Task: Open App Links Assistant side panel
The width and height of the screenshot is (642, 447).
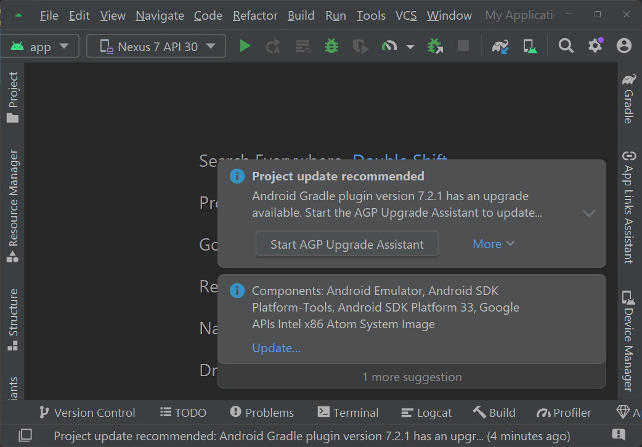Action: 629,207
